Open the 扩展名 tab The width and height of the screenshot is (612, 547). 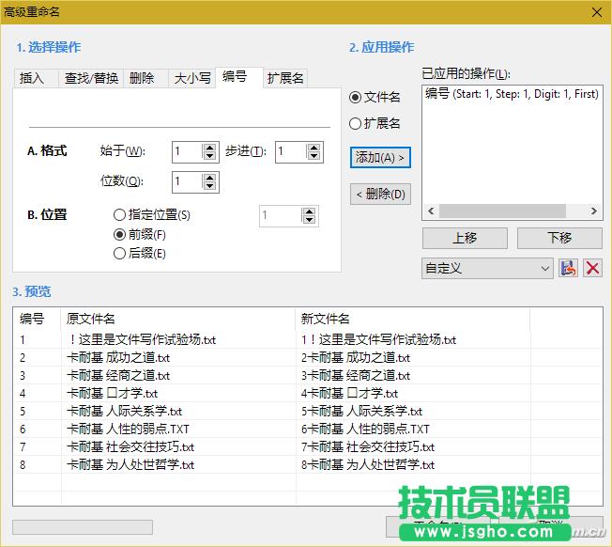pos(284,79)
